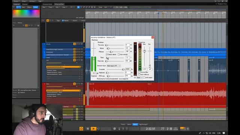
Task: Close the ReaComp plugin window
Action: pyautogui.click(x=153, y=37)
